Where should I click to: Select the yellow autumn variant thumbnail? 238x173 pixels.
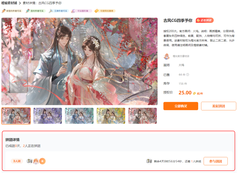point(111,116)
